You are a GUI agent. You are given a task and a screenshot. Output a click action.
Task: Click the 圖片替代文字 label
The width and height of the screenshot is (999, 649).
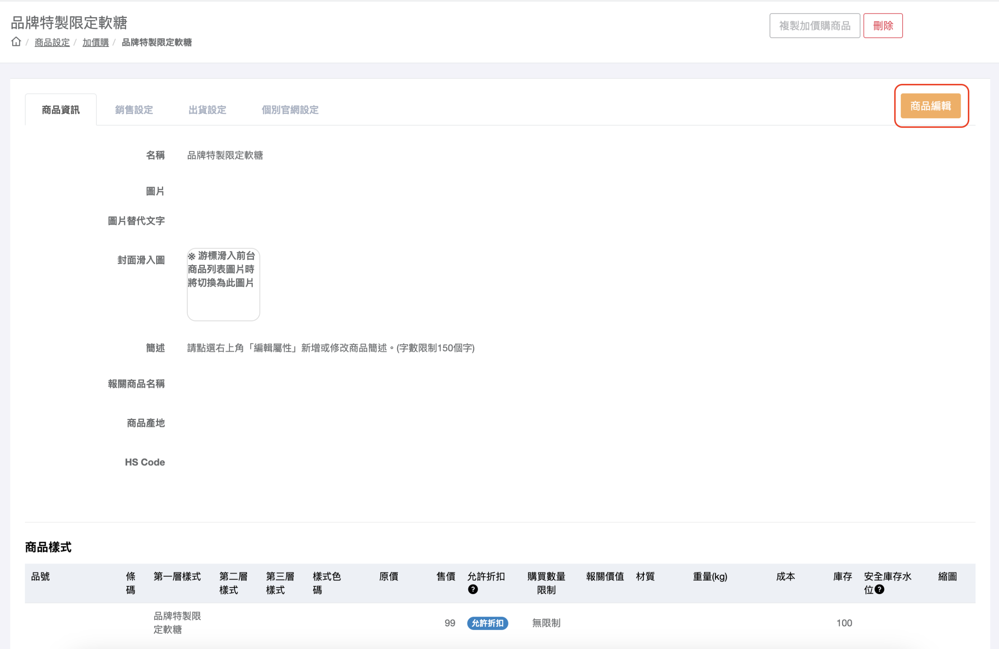point(137,221)
